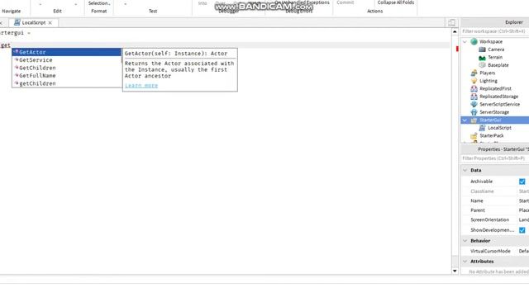This screenshot has width=529, height=297.
Task: Select ServerStorage in the Explorer
Action: (494, 112)
